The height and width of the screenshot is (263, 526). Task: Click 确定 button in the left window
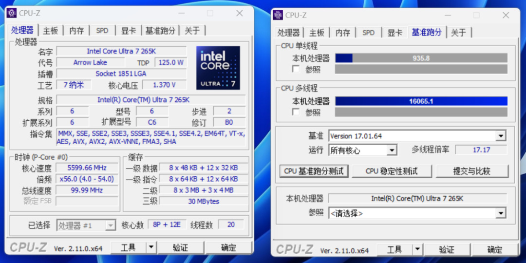(x=228, y=248)
